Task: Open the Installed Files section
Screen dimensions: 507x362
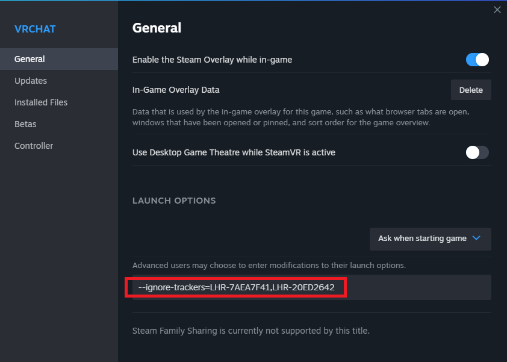Action: coord(41,102)
